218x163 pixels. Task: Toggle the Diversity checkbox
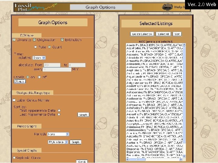pos(14,40)
